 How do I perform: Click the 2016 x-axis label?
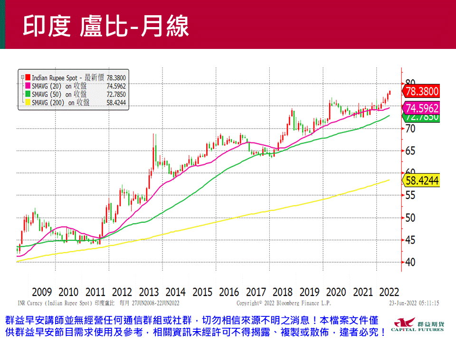click(229, 292)
